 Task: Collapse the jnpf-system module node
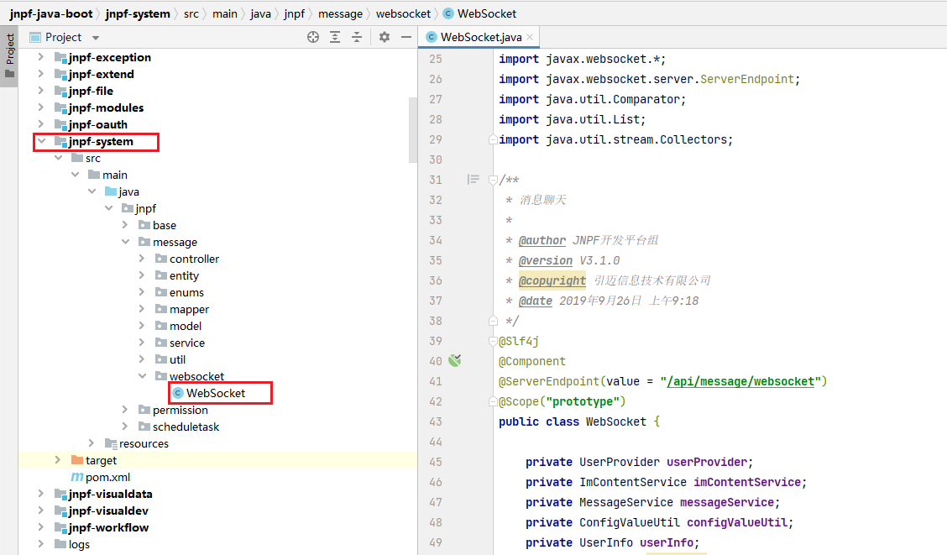click(41, 141)
